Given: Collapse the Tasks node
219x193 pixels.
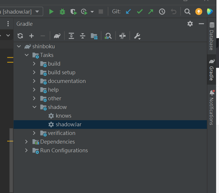Looking at the screenshot, I should [x=27, y=55].
